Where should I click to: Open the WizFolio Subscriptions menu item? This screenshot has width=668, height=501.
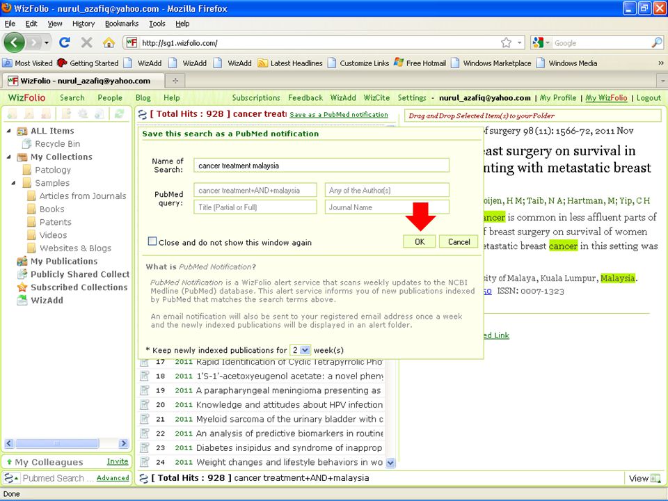(x=256, y=97)
